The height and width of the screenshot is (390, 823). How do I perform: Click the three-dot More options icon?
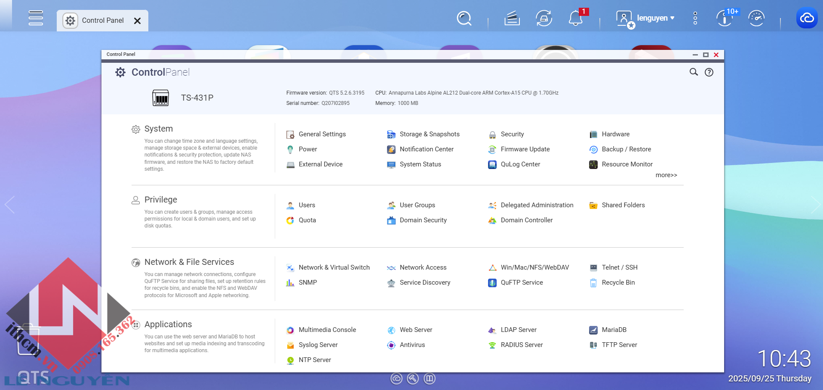[695, 18]
